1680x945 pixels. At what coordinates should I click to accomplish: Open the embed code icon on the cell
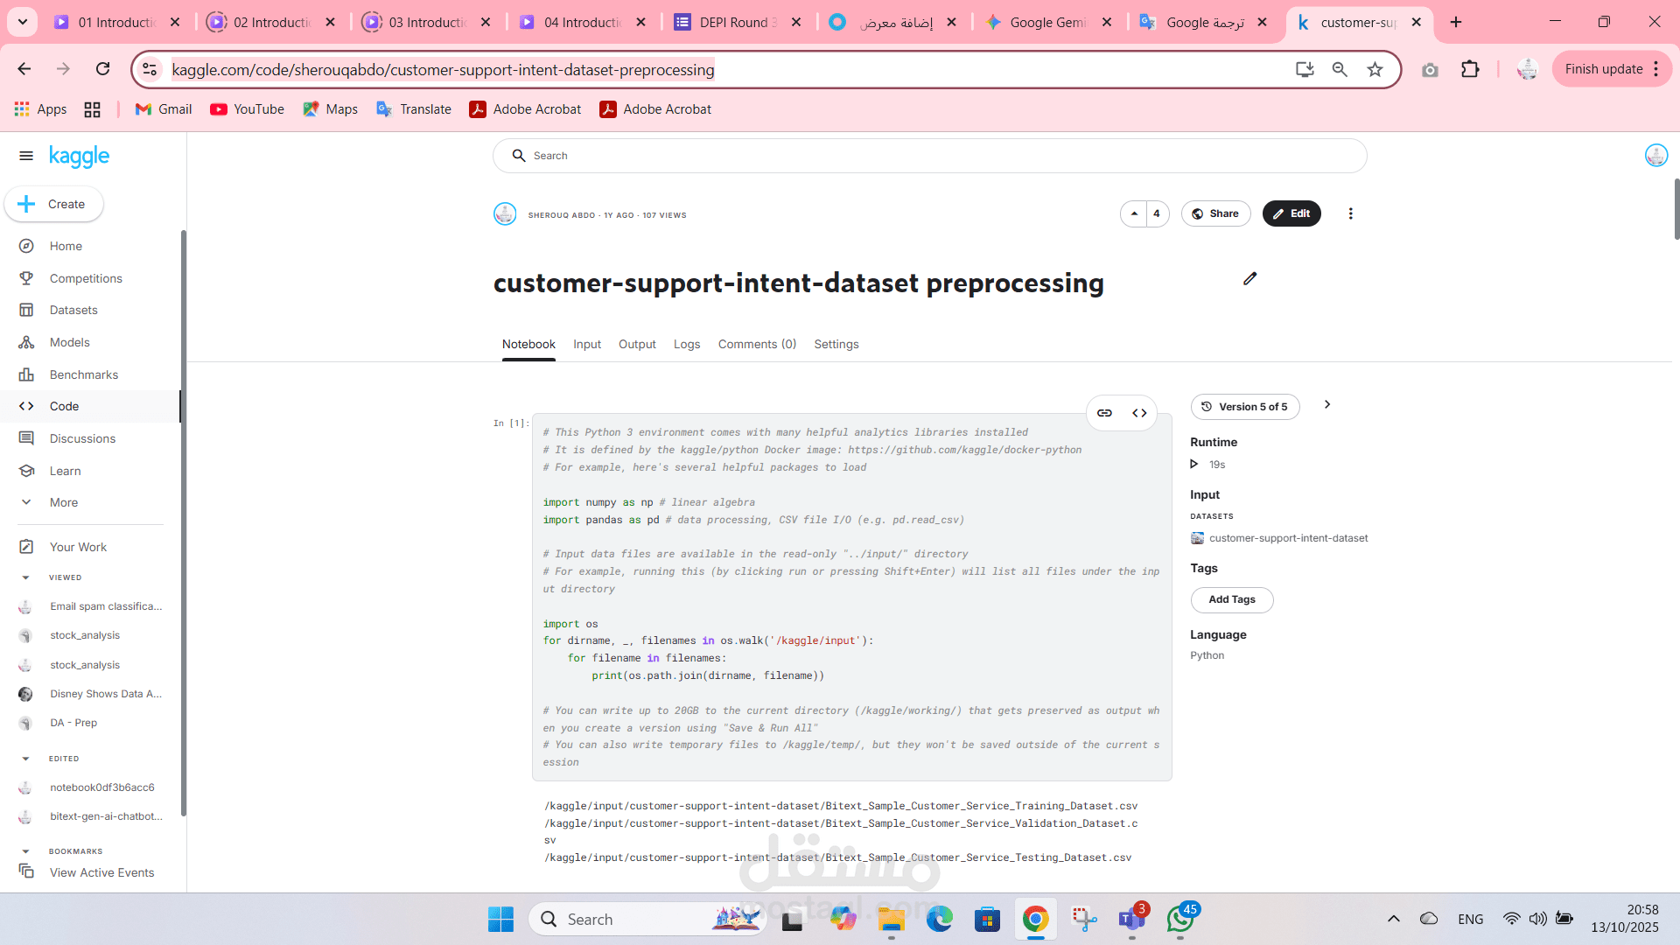tap(1139, 412)
